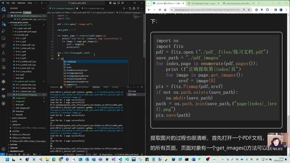Open File Explorer from the taskbar

tap(47, 159)
